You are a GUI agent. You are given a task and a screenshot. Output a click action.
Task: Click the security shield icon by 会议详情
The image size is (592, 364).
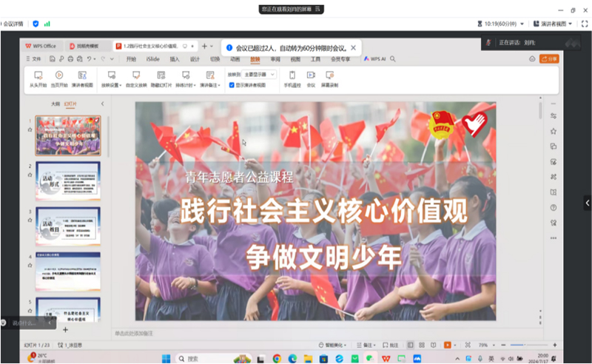click(36, 24)
